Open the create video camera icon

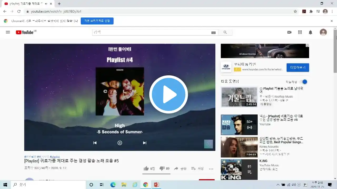click(x=289, y=32)
